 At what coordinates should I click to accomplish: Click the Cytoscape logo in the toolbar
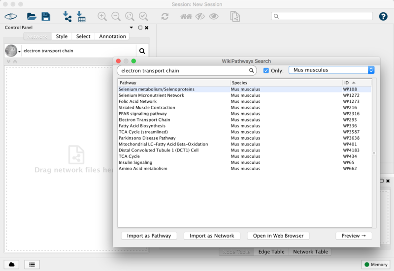pos(10,17)
